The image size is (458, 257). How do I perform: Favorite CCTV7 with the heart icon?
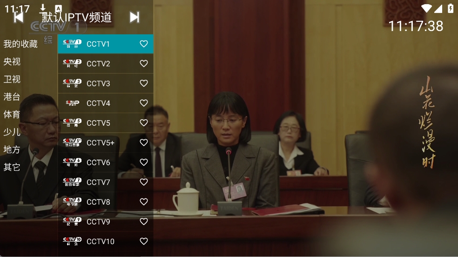[x=144, y=182]
